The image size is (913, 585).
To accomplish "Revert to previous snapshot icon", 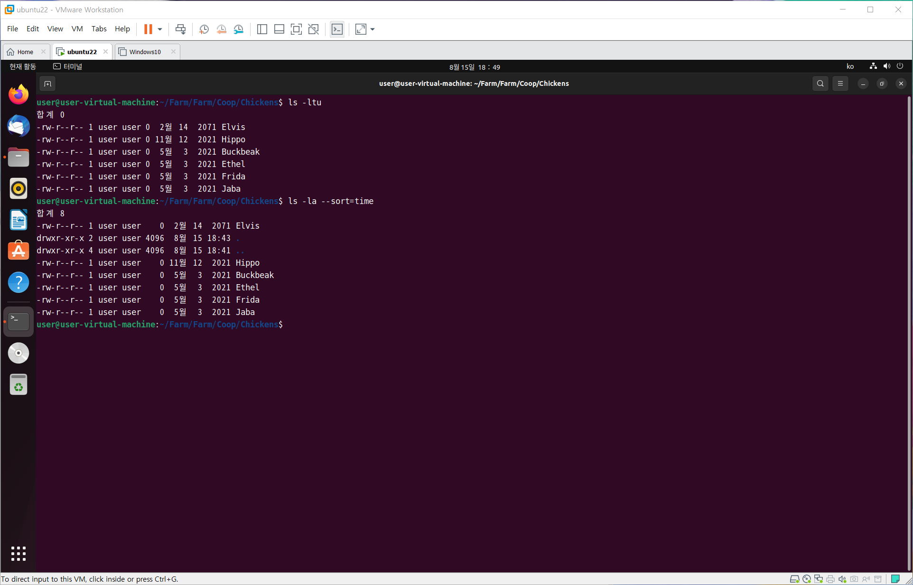I will 221,29.
